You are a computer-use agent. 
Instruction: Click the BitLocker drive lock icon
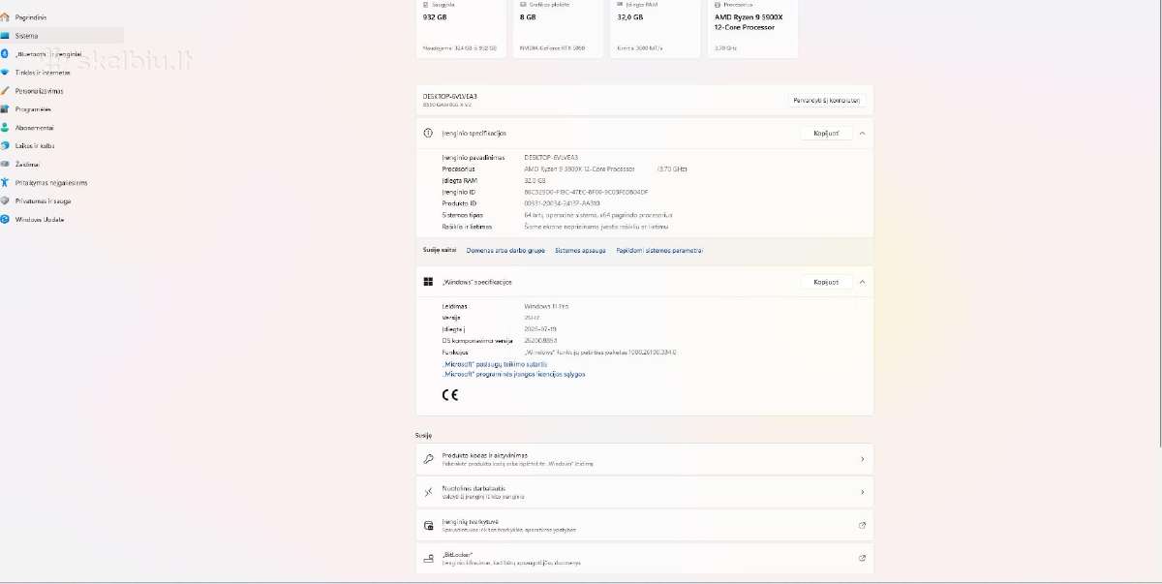(x=428, y=559)
